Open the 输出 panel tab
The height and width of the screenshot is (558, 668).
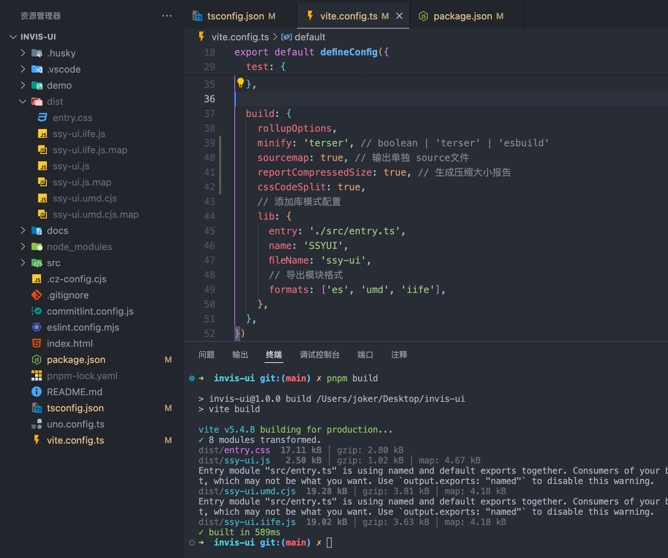(240, 355)
